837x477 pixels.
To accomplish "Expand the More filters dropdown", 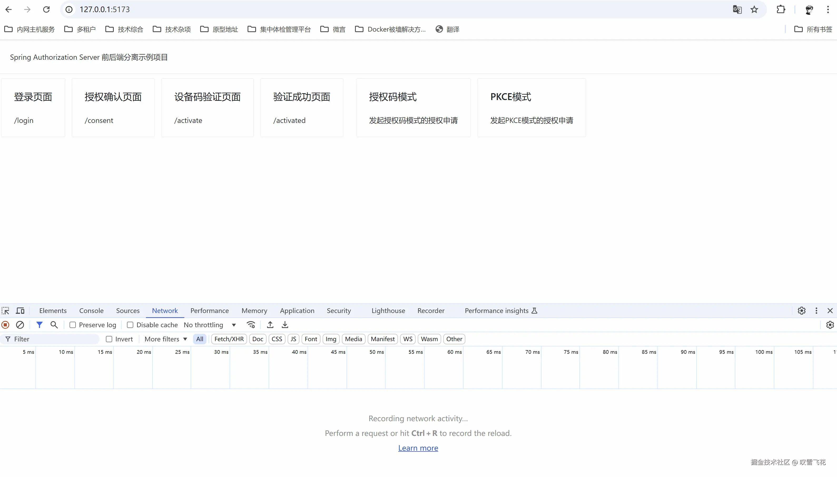I will click(166, 339).
